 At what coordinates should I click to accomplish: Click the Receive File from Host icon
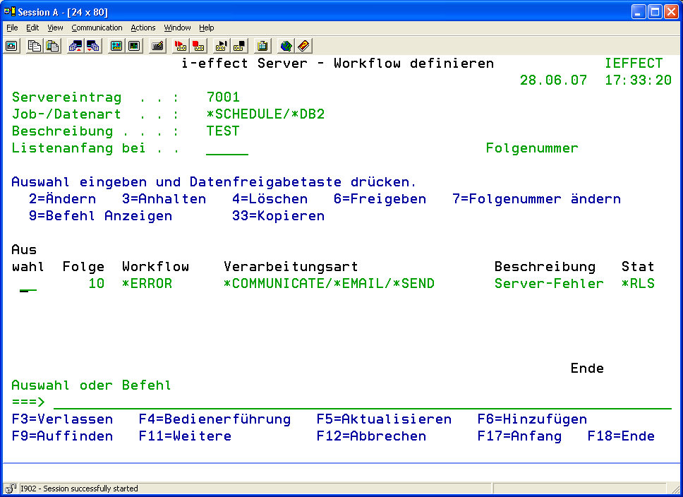tap(93, 46)
